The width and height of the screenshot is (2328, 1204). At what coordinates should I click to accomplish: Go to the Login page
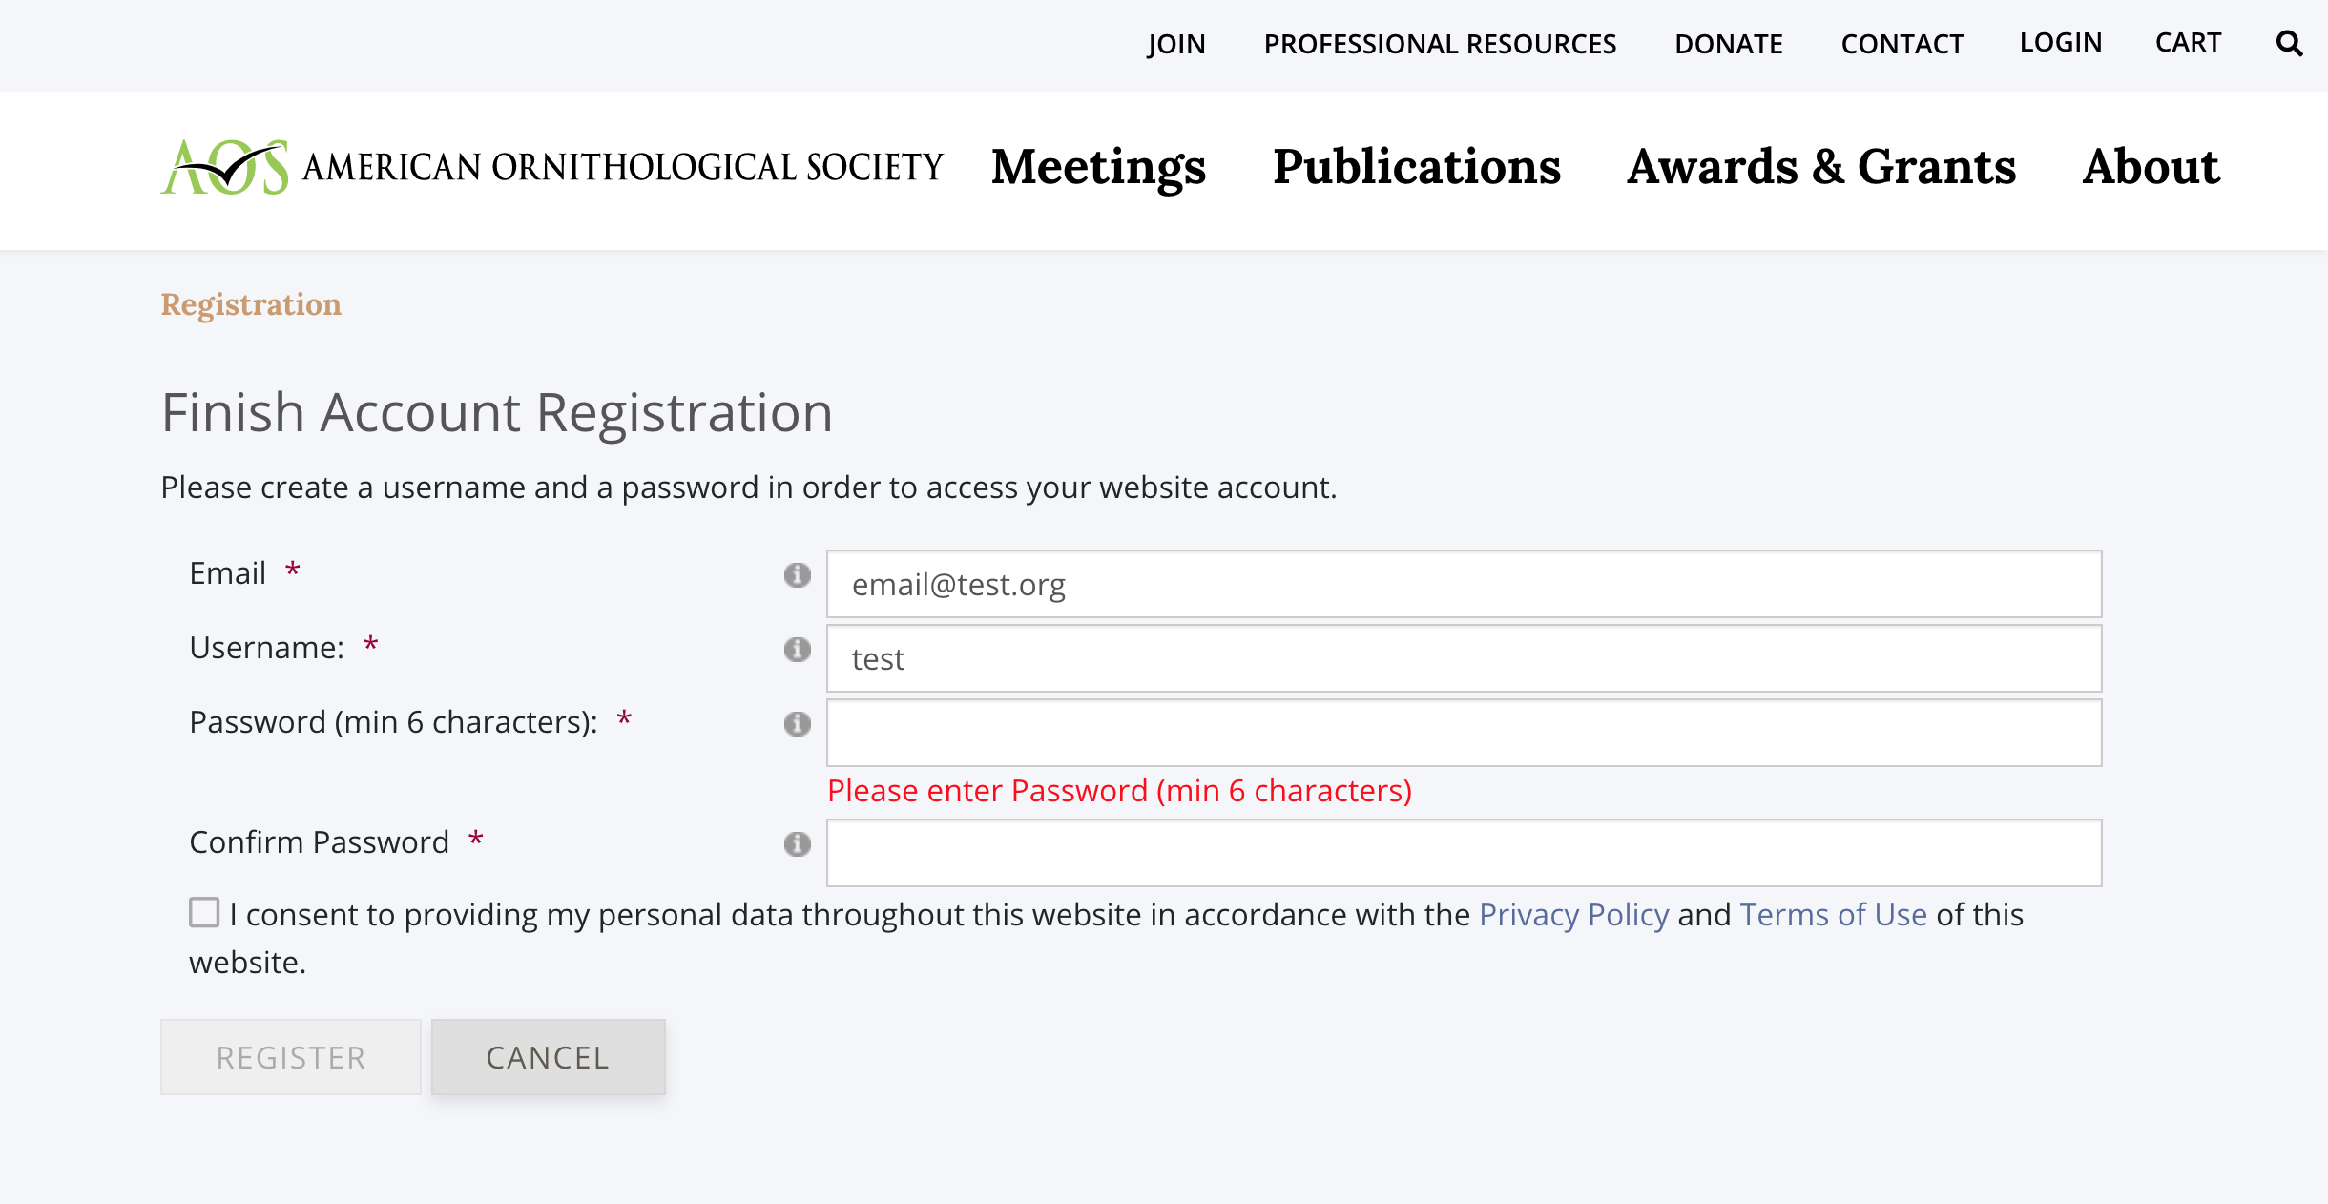click(x=2060, y=43)
